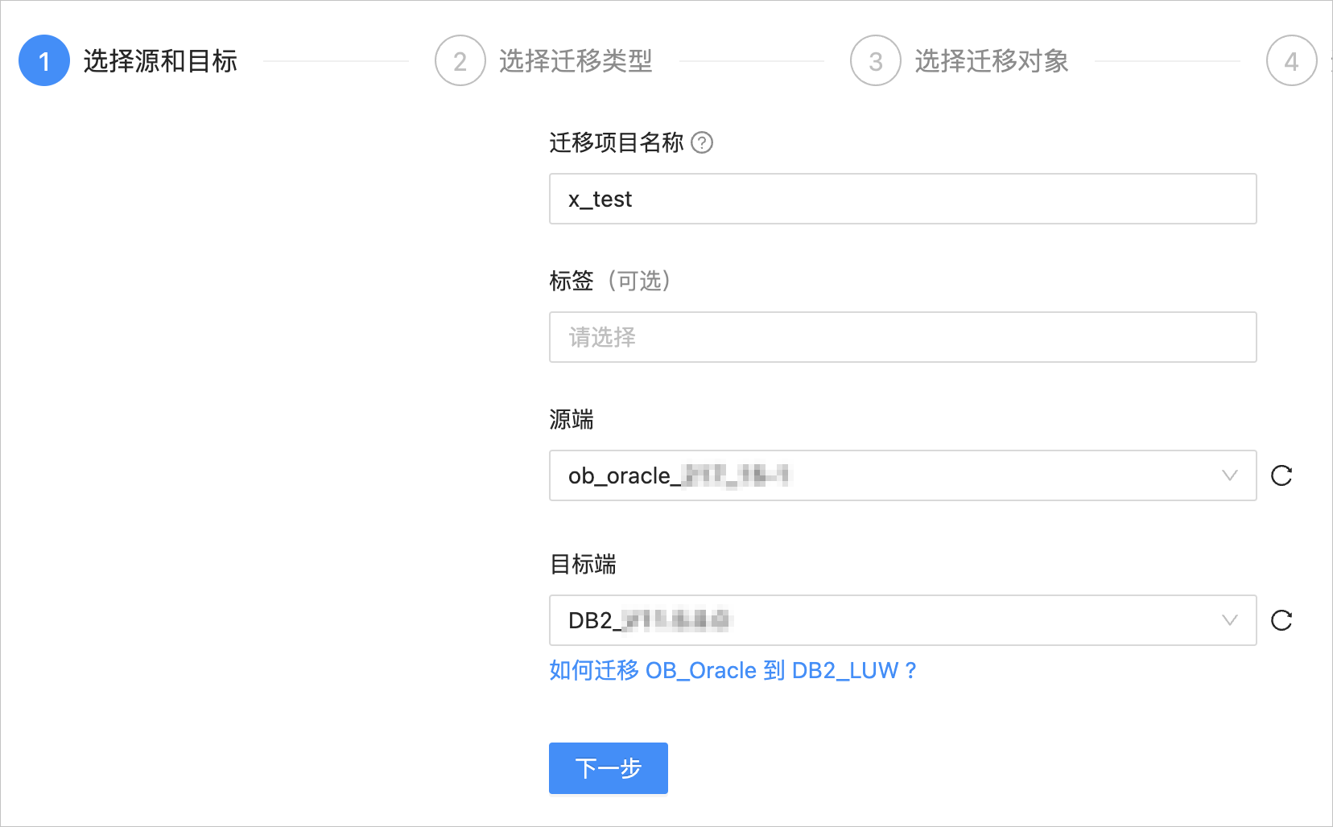
Task: Click the 迁移项目名称 field containing x_test
Action: click(902, 199)
